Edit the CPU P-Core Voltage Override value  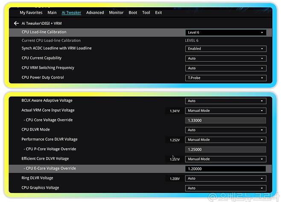[225, 149]
